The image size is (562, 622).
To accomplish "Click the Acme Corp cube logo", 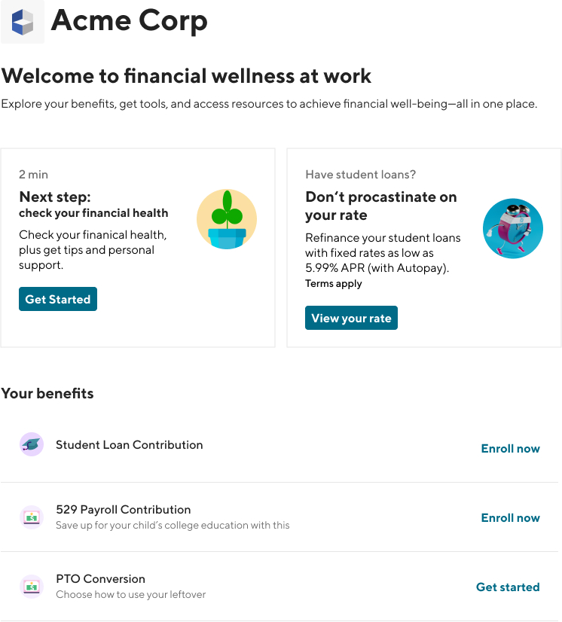I will click(23, 22).
